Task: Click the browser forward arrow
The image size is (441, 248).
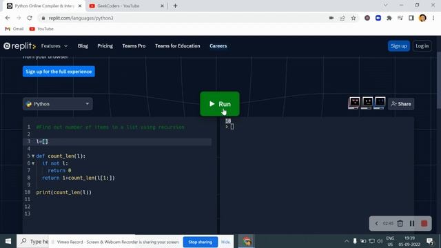Action: [x=19, y=18]
